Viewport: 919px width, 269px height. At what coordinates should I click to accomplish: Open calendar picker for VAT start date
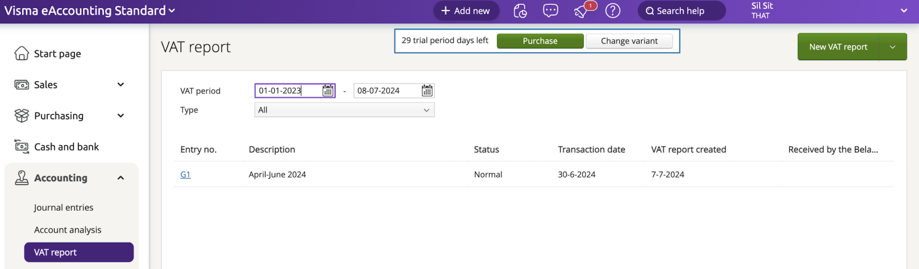coord(328,91)
